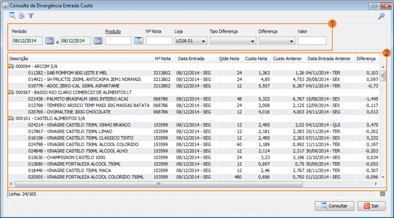394x218 pixels.
Task: Click the Consultar button
Action: pos(334,206)
